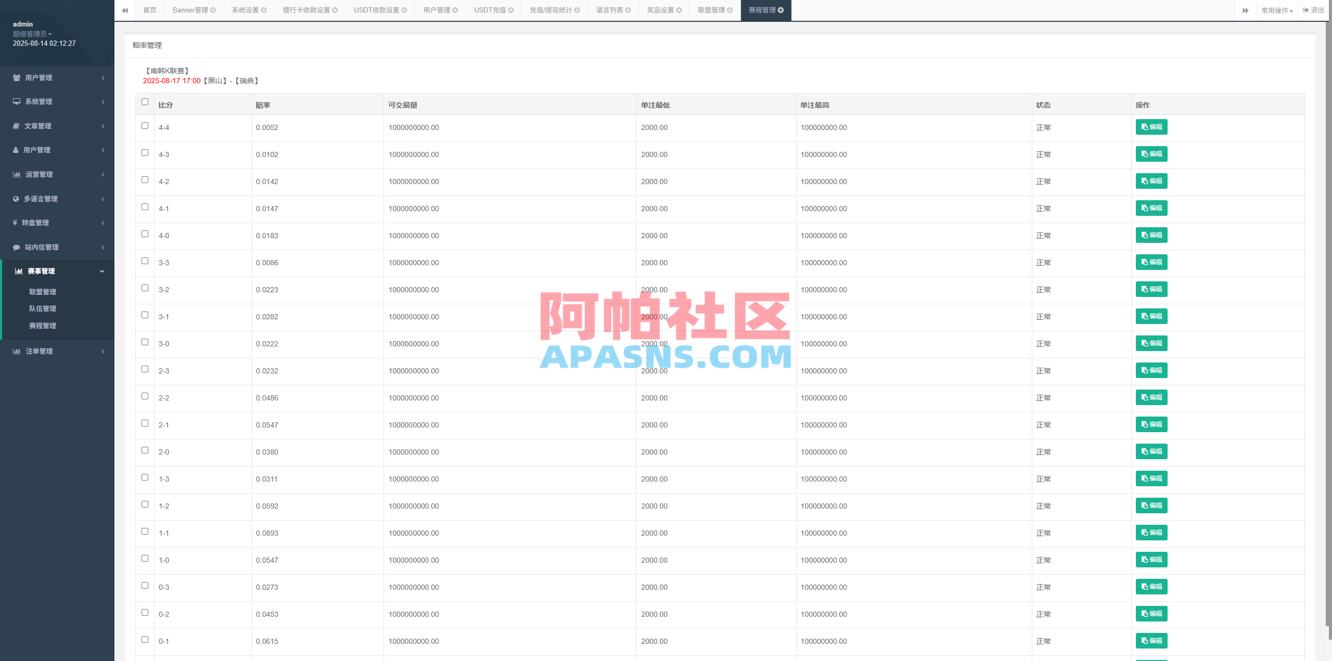Viewport: 1332px width, 661px height.
Task: Open 文章管理 via its book icon
Action: click(16, 126)
